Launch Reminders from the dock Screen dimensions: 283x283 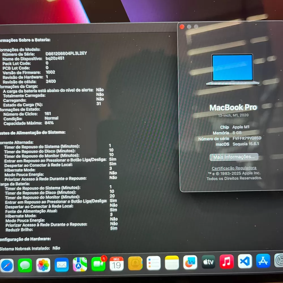[x=153, y=263]
